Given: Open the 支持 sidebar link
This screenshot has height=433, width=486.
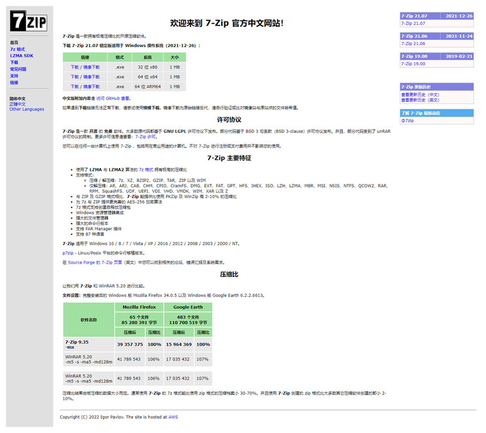Looking at the screenshot, I should (x=14, y=76).
